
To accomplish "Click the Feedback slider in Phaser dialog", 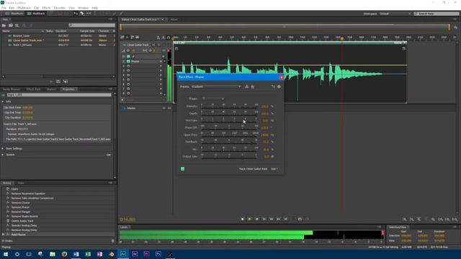I will 229,143.
